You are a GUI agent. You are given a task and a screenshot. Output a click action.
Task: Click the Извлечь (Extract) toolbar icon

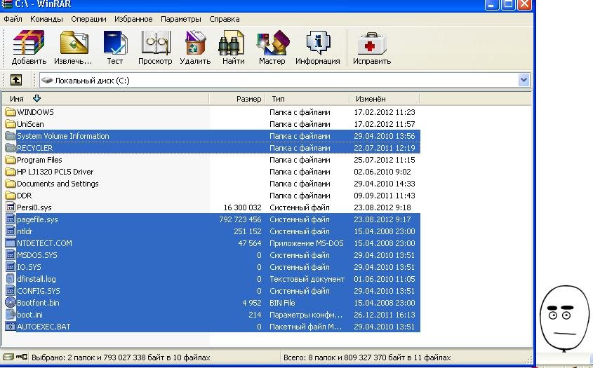pos(74,42)
